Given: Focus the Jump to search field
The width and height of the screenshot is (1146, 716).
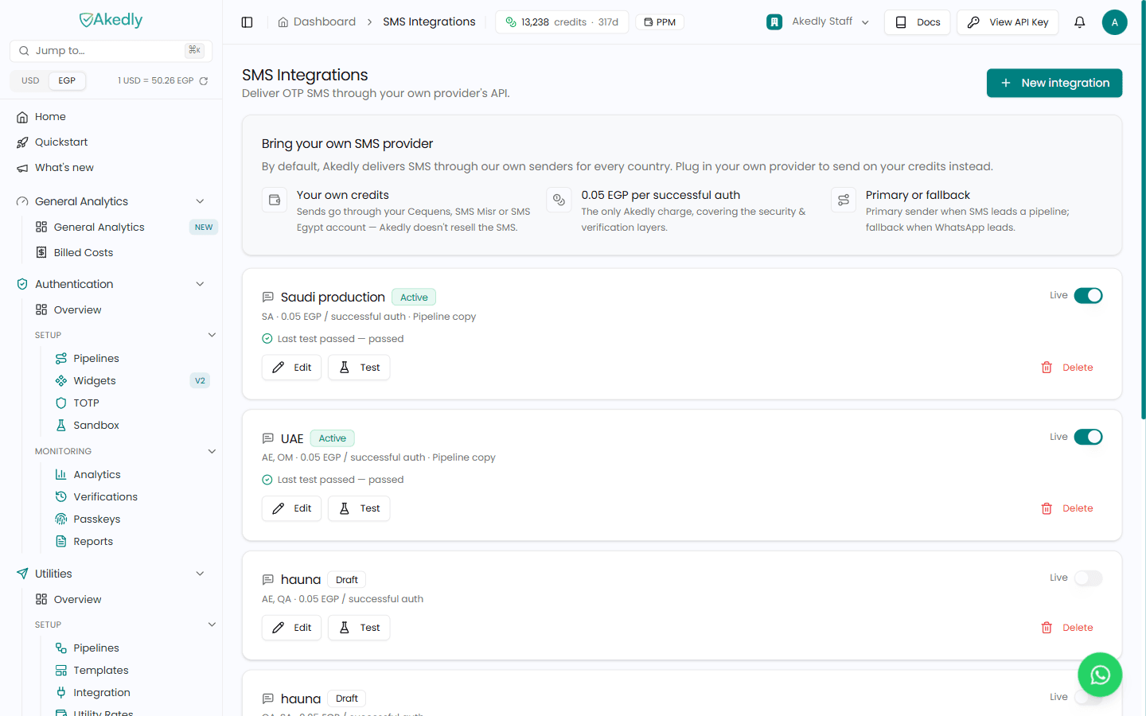Looking at the screenshot, I should [x=111, y=51].
